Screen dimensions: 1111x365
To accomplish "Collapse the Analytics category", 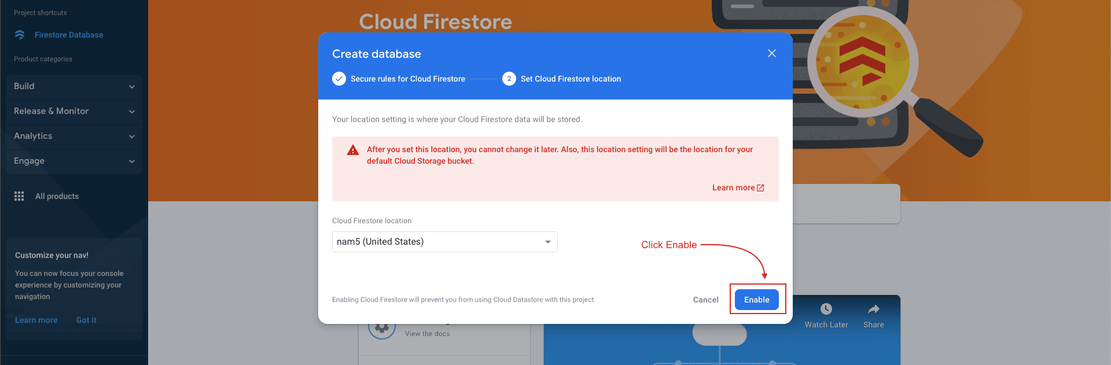I will point(73,136).
